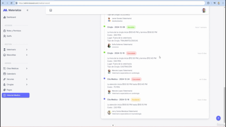Click the Veterinario icon in sidebar
This screenshot has width=226, height=127.
click(5, 49)
